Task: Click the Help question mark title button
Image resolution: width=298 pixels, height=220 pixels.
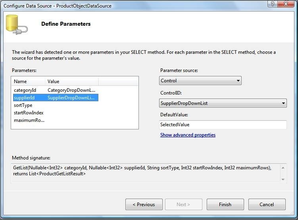Action: 272,4
